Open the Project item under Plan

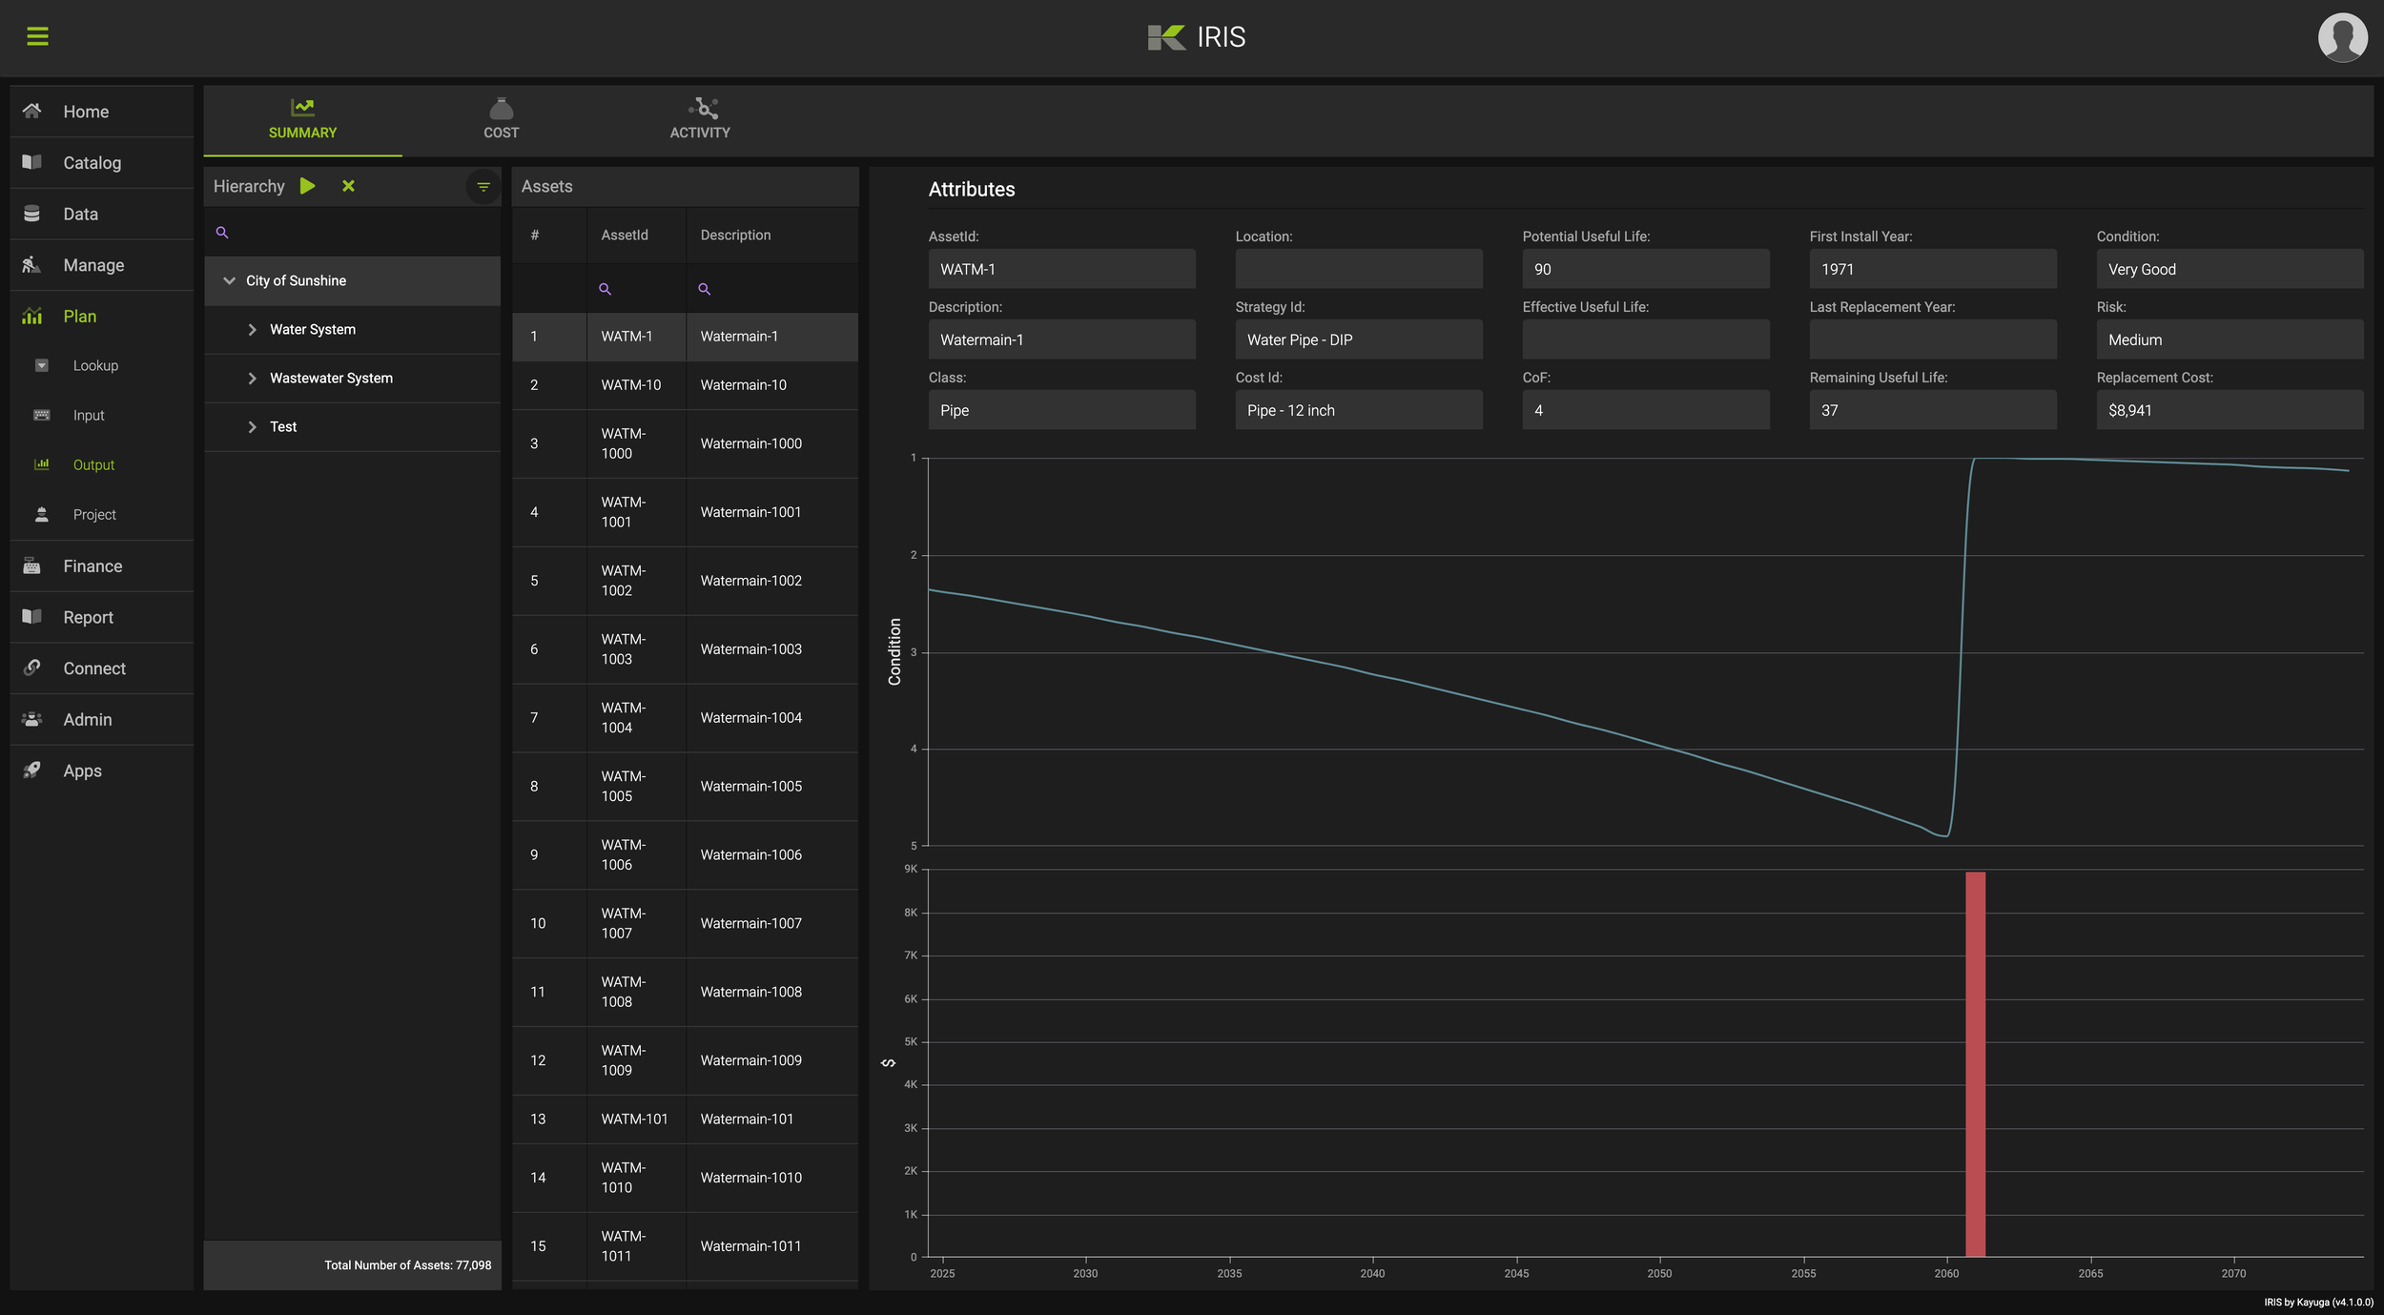coord(94,515)
